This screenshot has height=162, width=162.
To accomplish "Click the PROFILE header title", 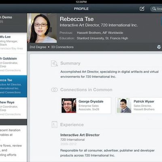I will tap(81, 9).
